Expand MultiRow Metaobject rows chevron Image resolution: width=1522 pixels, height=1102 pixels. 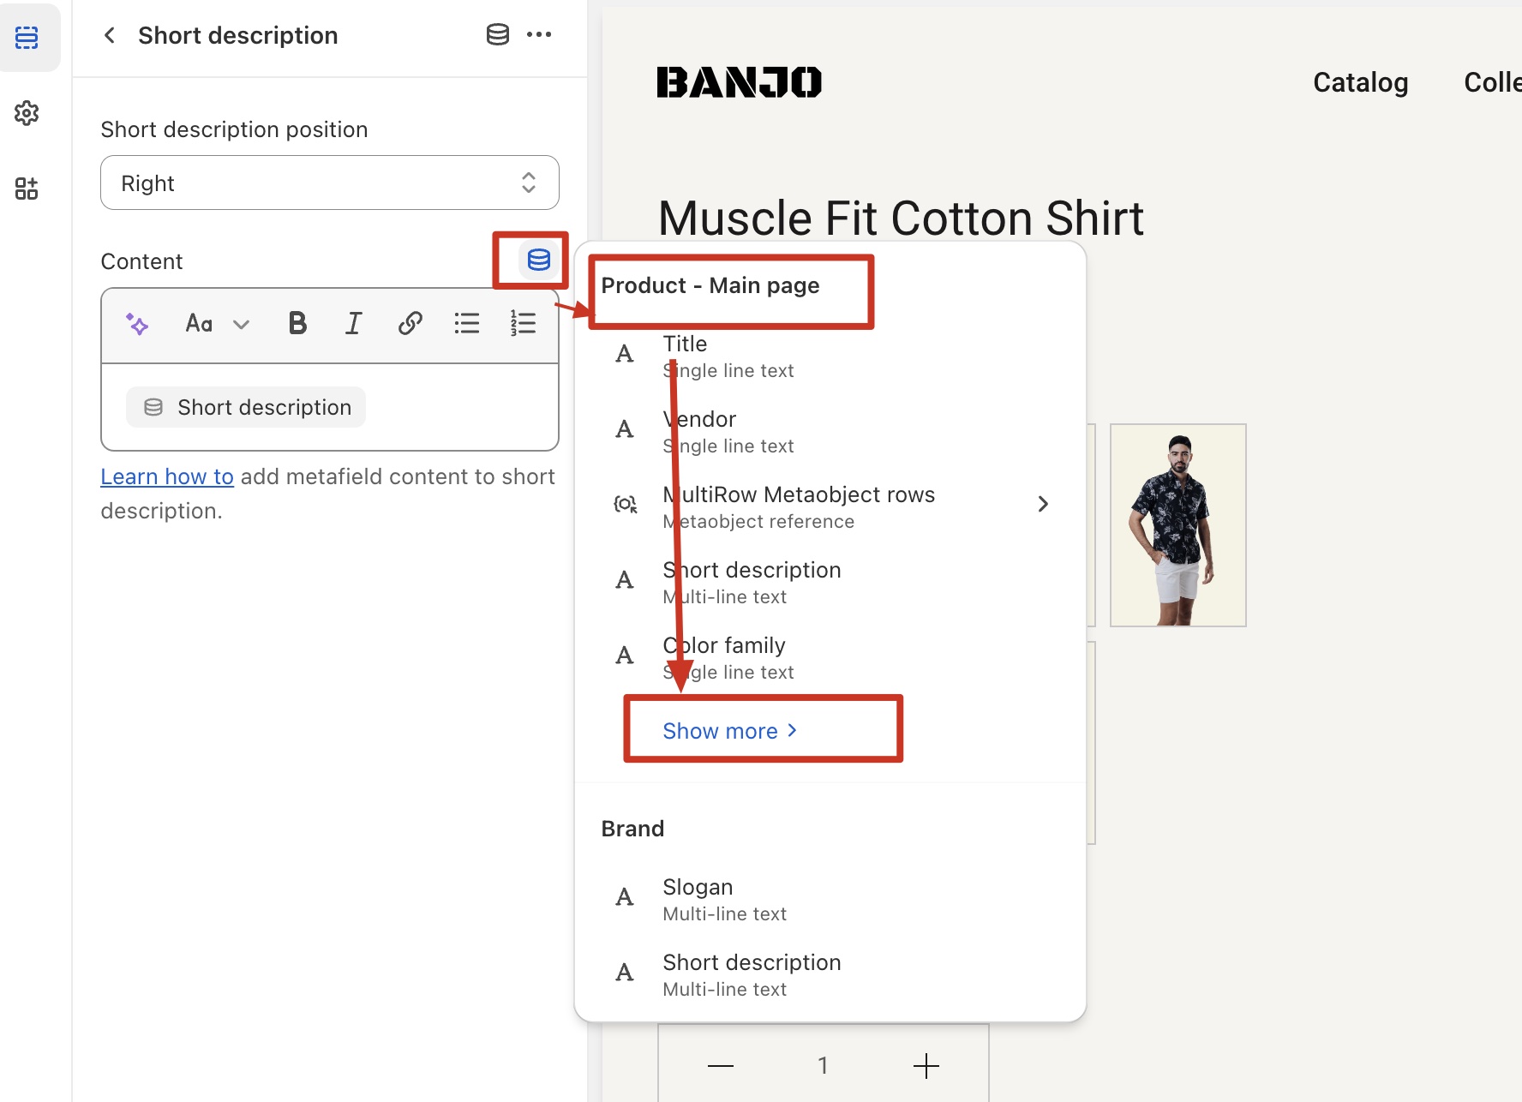pos(1043,504)
